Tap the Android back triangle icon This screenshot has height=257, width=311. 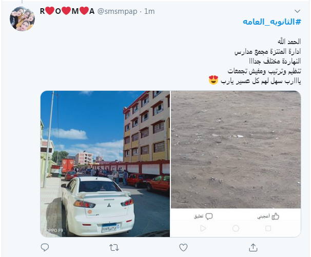click(203, 228)
